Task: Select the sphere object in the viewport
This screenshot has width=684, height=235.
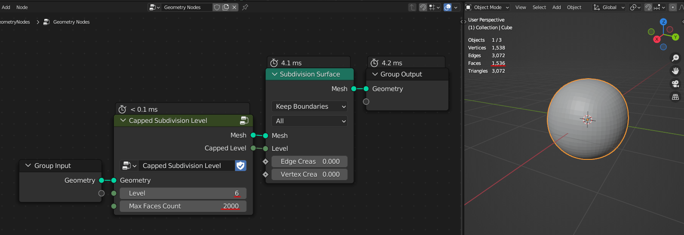Action: 588,119
